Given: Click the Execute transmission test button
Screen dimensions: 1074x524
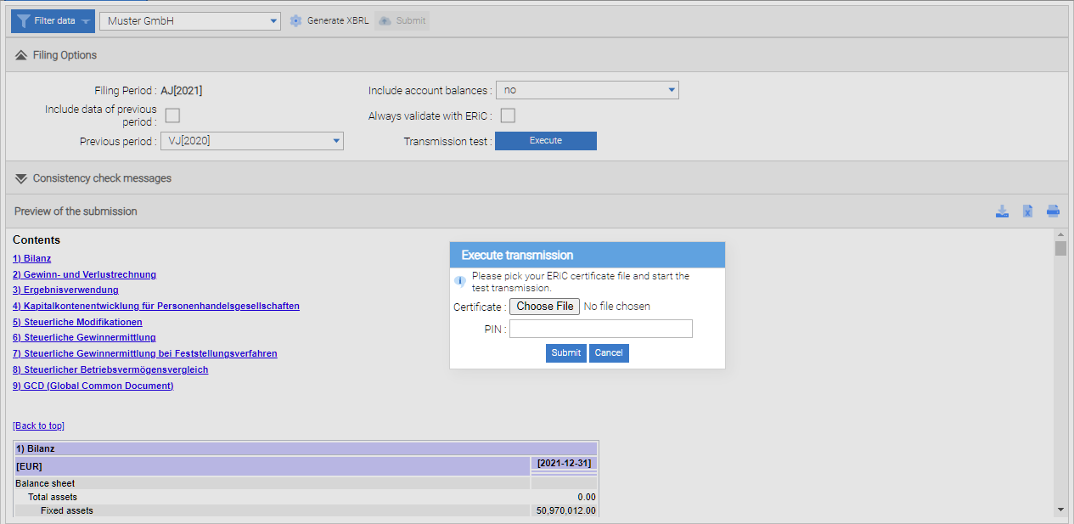Looking at the screenshot, I should click(545, 141).
